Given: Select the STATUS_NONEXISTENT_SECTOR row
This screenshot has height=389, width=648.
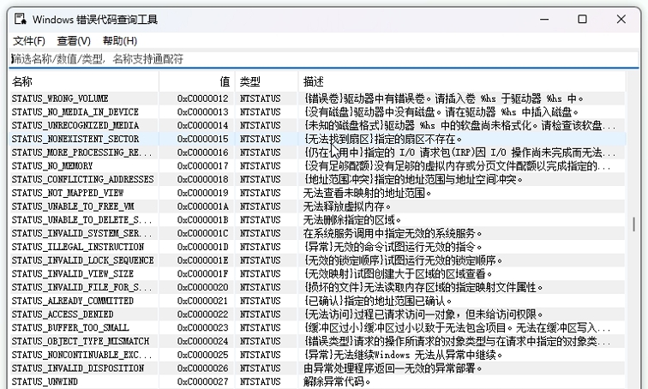Looking at the screenshot, I should [317, 139].
